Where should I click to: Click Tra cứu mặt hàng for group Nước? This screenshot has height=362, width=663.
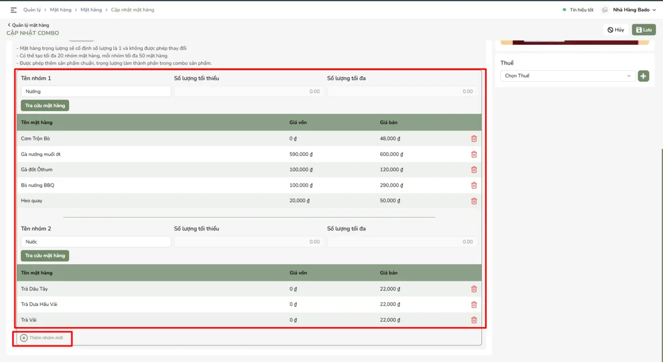pos(45,255)
